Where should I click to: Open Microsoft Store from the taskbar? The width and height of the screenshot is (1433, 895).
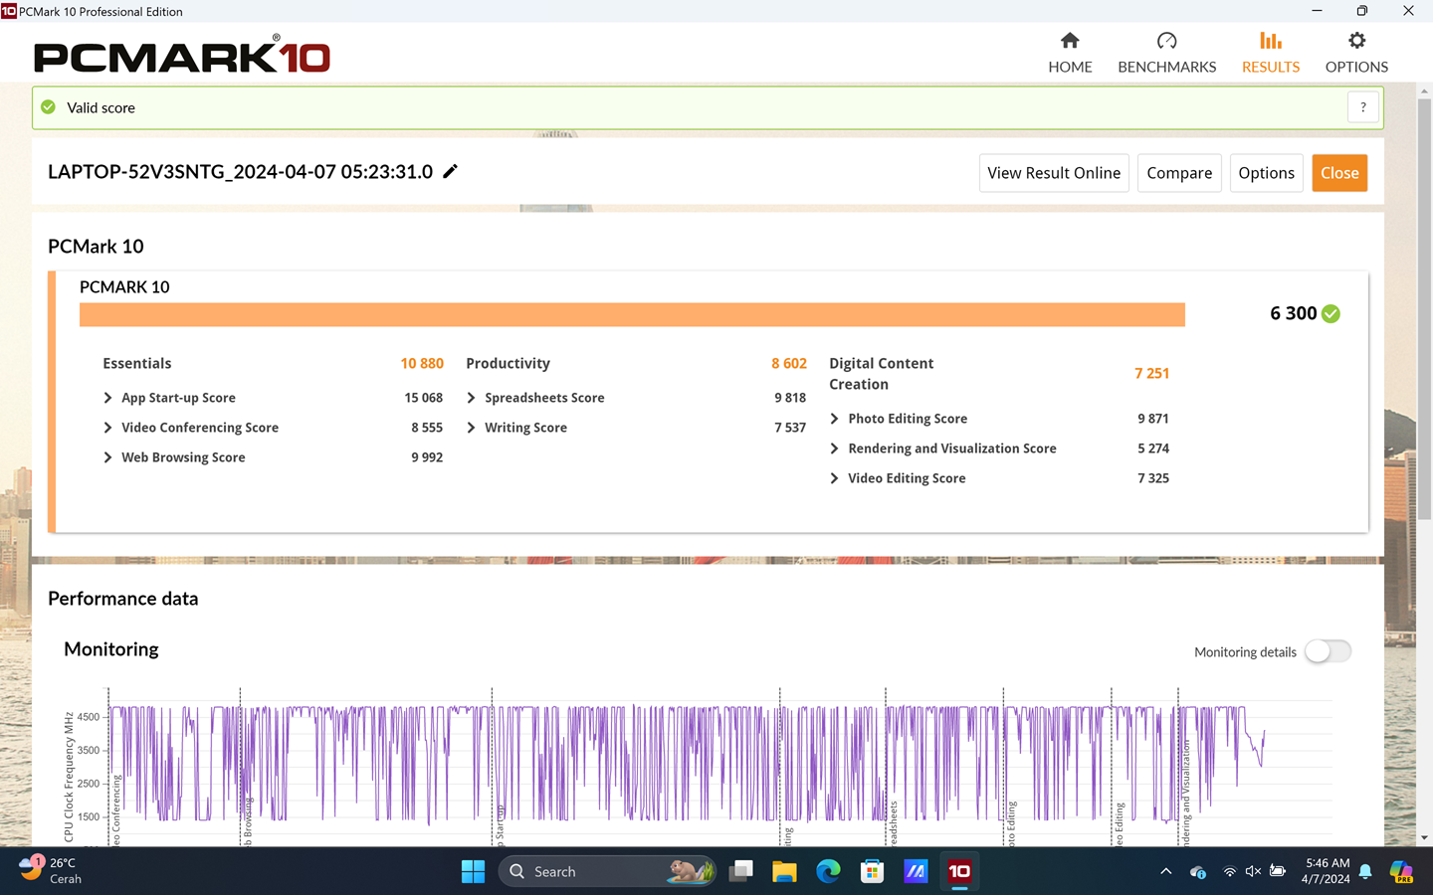[x=872, y=872]
